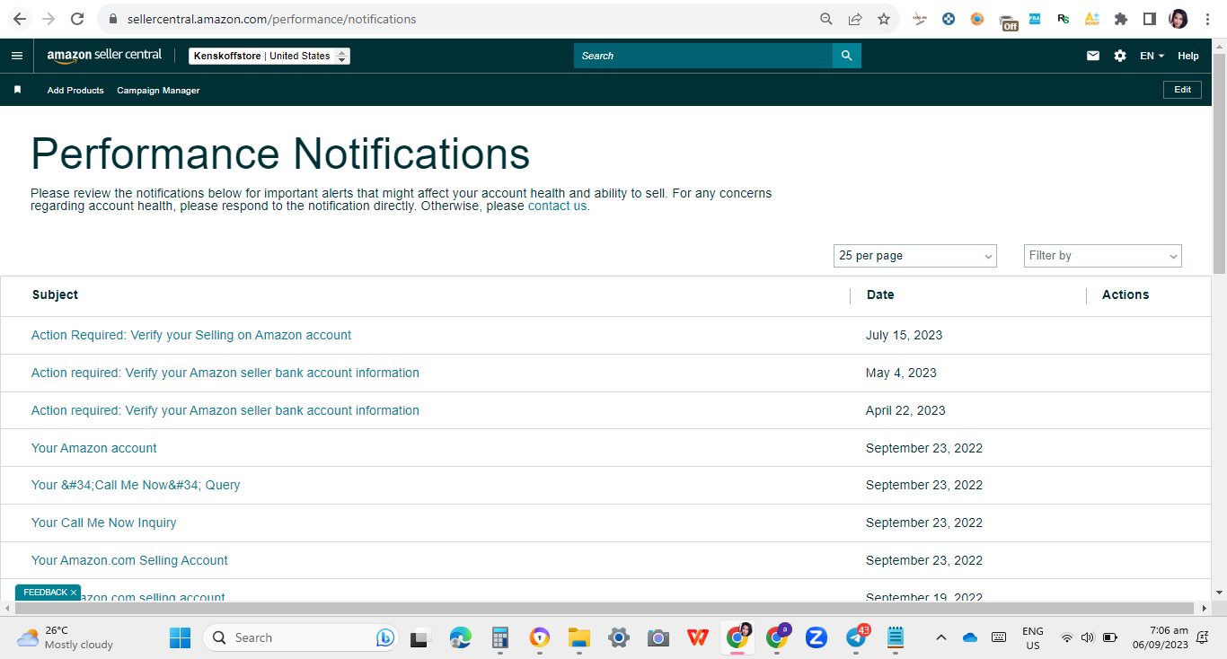This screenshot has width=1227, height=659.
Task: Open the Chrome profile avatar
Action: (1178, 19)
